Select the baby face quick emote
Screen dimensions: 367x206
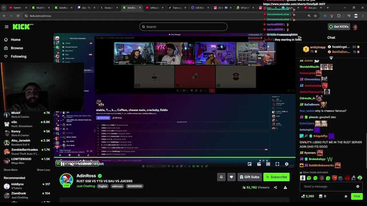[302, 178]
